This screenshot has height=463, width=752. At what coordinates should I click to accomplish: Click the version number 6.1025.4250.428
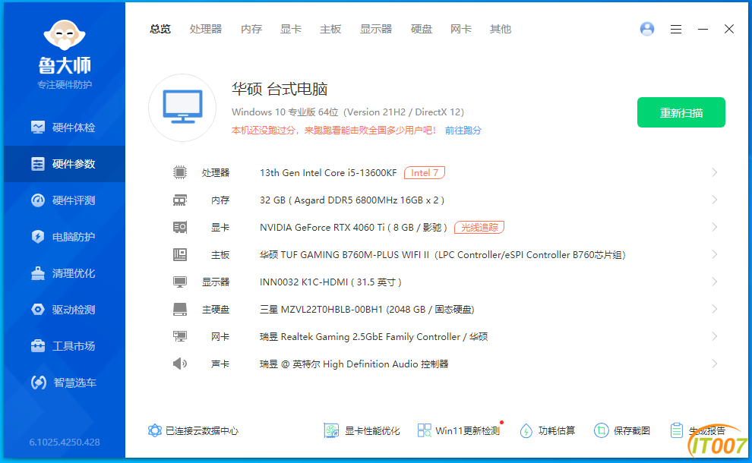pos(65,442)
